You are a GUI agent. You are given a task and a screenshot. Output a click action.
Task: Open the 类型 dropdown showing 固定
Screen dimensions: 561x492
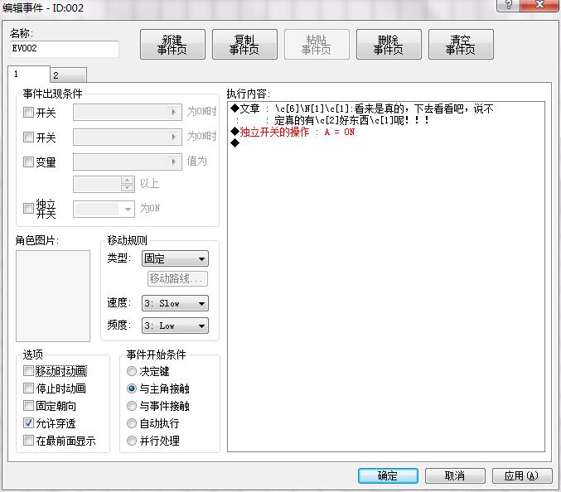(175, 258)
